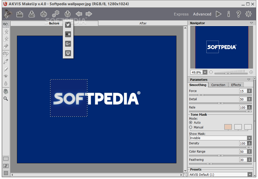Open an image file with toolbar icon

(x=19, y=14)
